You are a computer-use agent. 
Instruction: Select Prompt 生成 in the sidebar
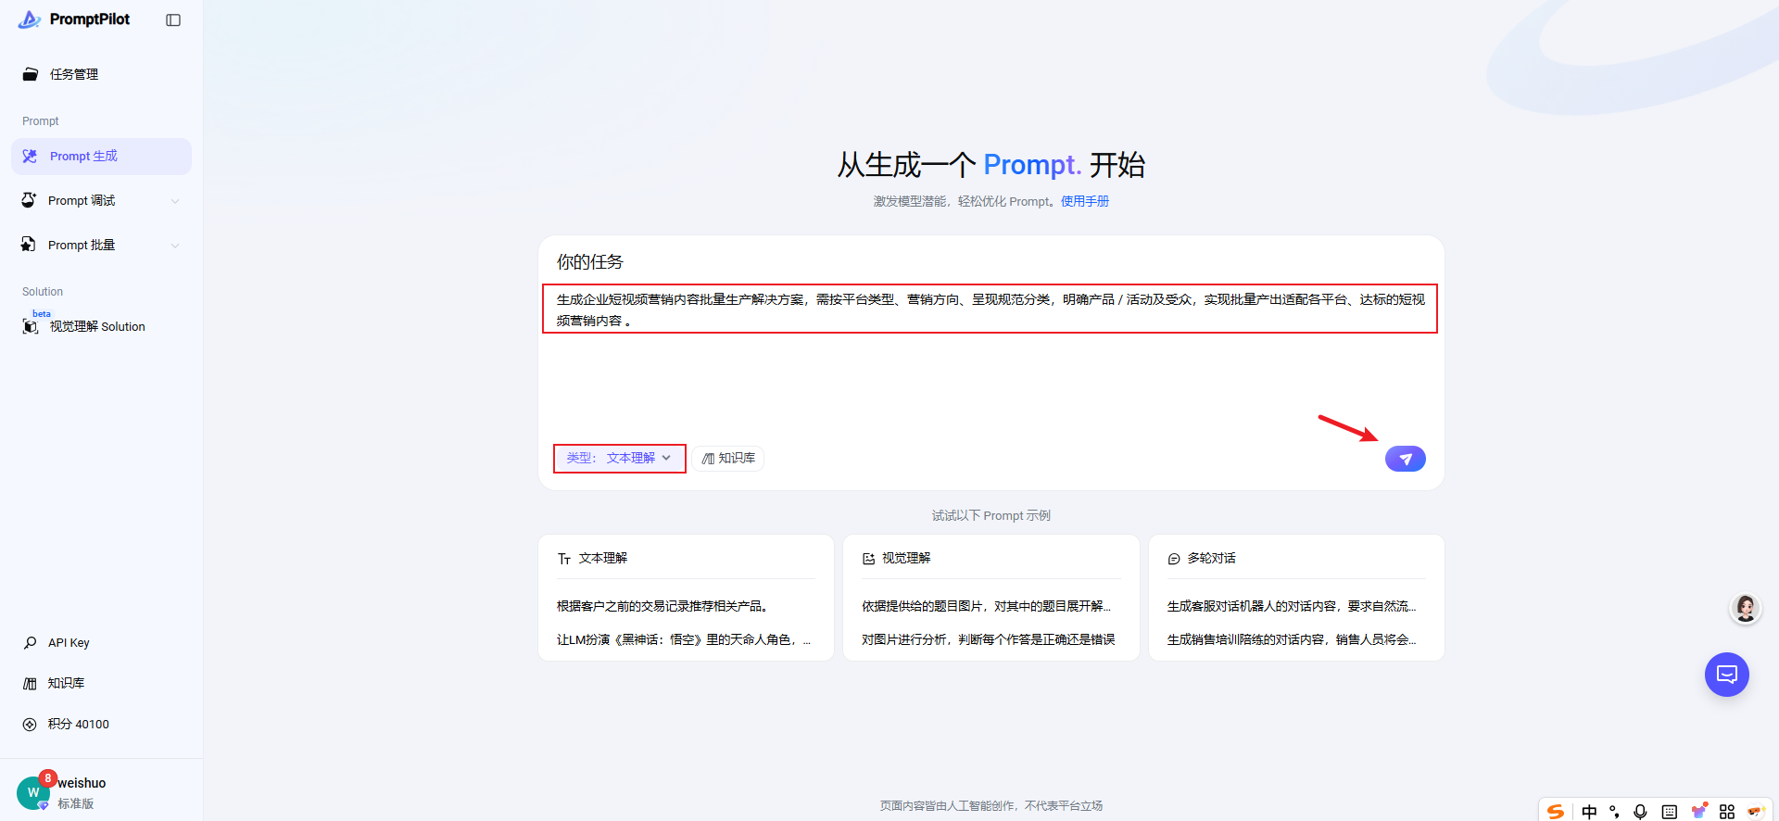101,157
